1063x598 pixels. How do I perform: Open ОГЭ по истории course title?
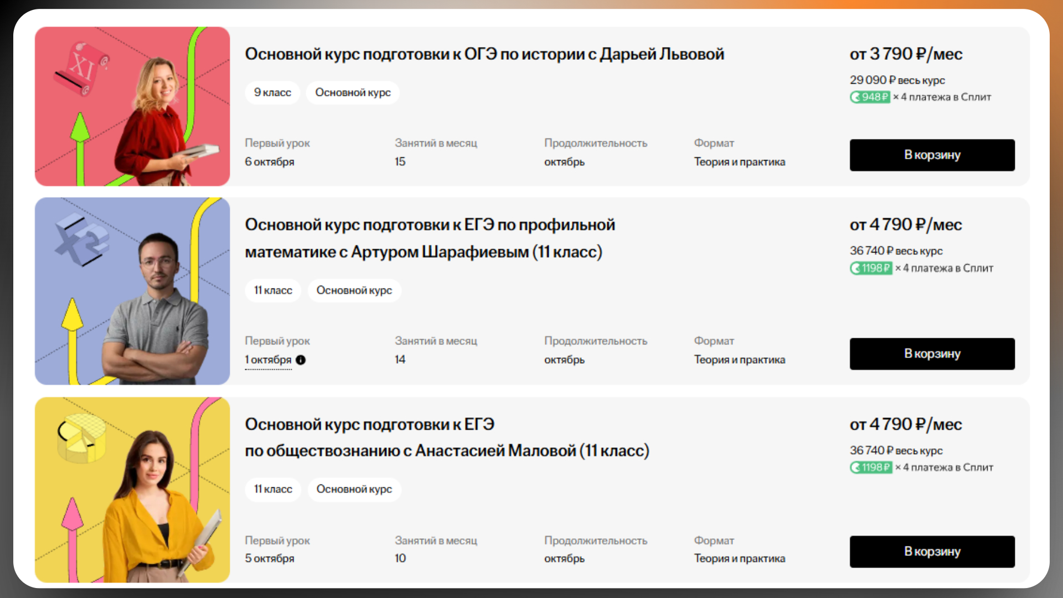pos(484,54)
